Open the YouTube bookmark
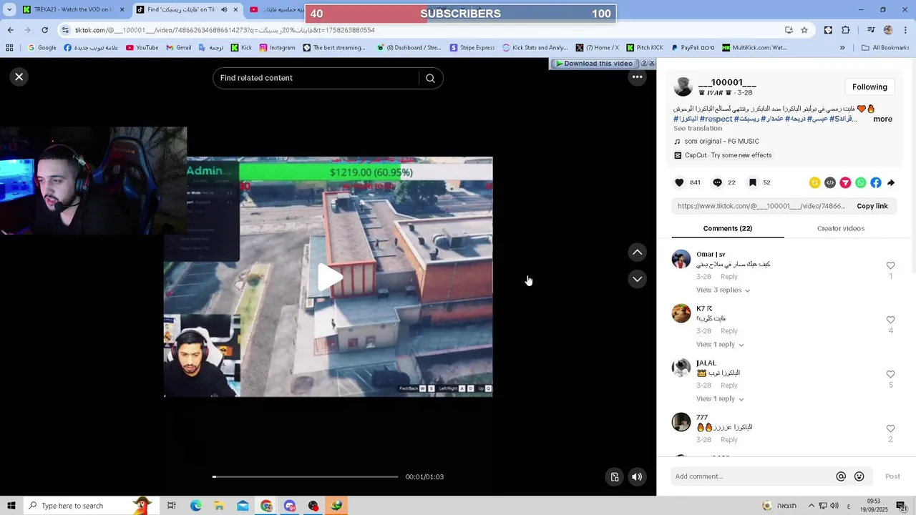The height and width of the screenshot is (515, 916). [x=142, y=48]
